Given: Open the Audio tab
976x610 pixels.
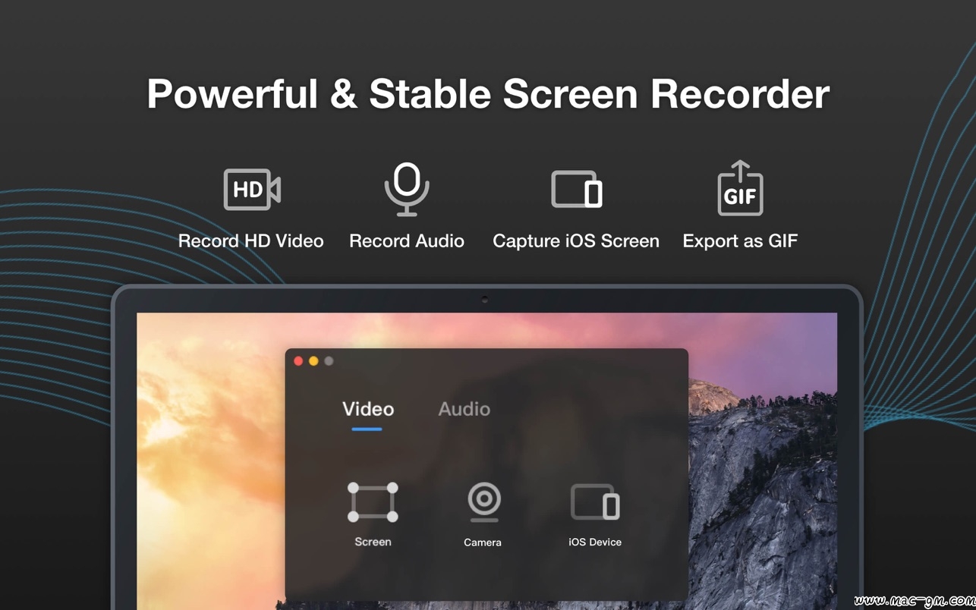Looking at the screenshot, I should (x=464, y=409).
